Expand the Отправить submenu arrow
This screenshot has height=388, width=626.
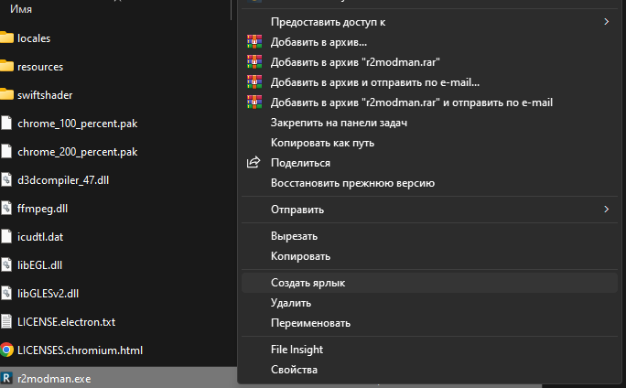click(606, 210)
